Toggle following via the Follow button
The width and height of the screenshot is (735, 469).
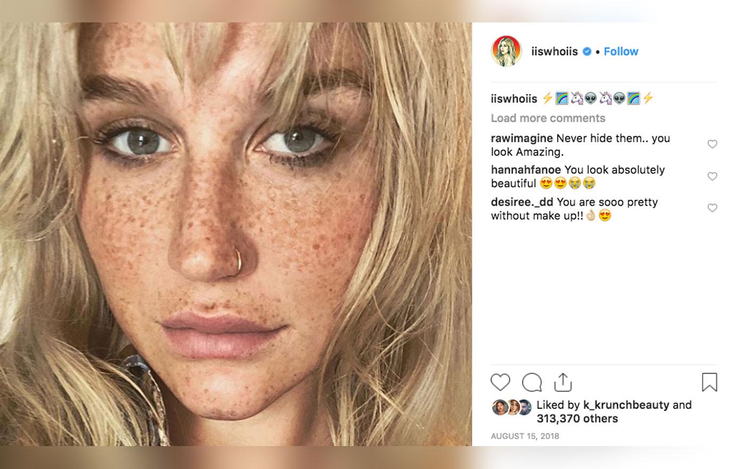(620, 51)
